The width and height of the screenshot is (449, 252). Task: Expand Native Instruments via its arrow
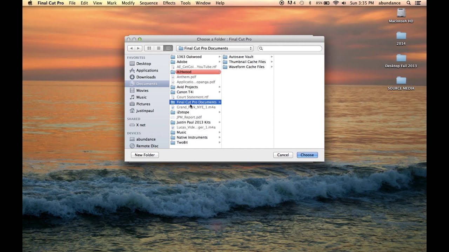(x=220, y=137)
